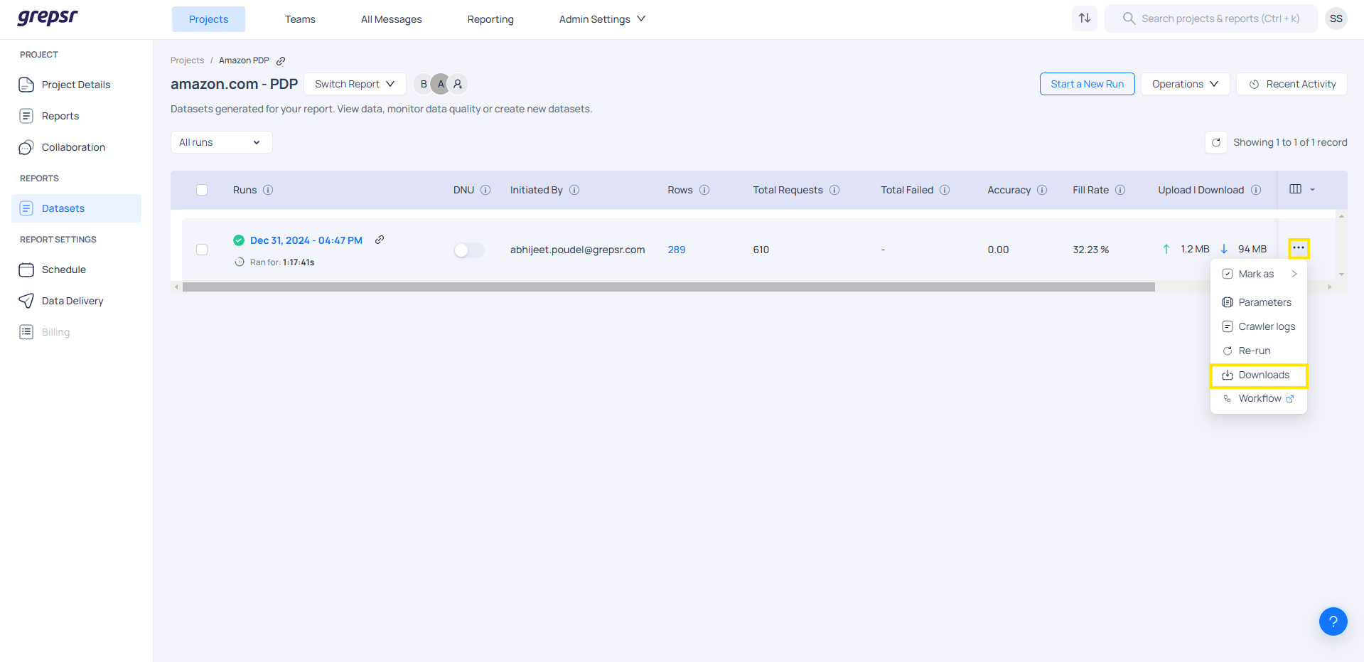
Task: Click the refresh records icon
Action: pos(1215,142)
